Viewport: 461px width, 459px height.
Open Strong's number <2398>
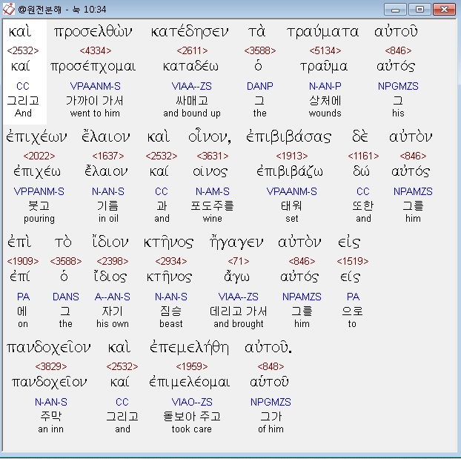pyautogui.click(x=113, y=261)
